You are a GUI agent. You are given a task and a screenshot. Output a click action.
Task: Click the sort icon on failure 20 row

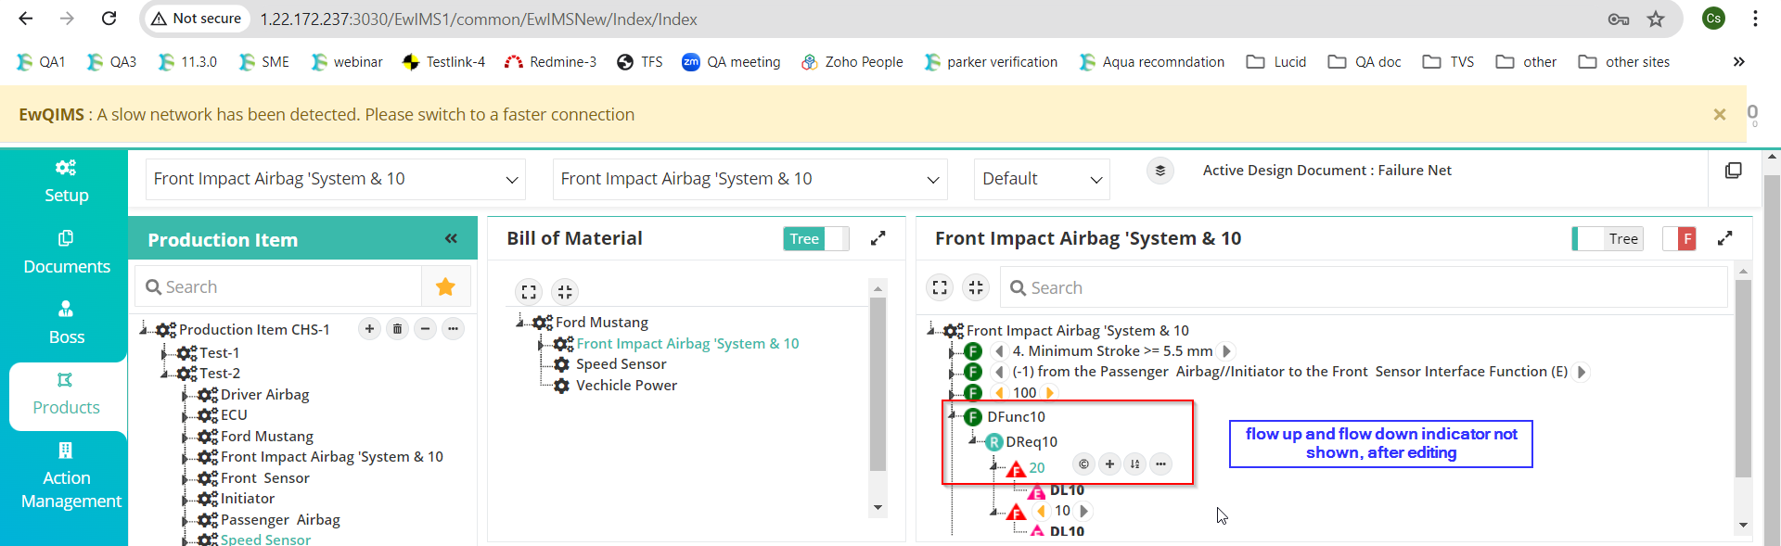(x=1135, y=464)
